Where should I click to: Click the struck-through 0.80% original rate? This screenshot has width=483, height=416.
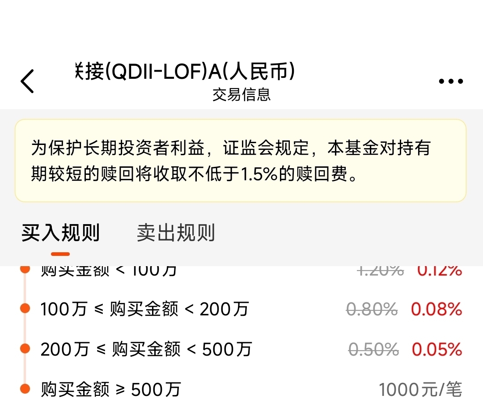(x=372, y=309)
